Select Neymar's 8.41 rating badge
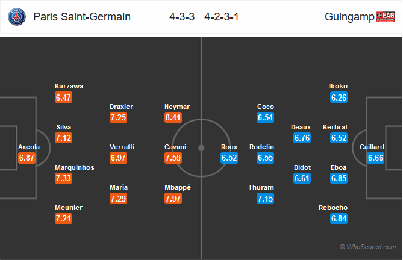The width and height of the screenshot is (403, 260). pos(173,117)
